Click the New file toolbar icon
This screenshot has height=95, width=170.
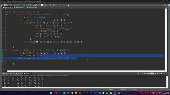2,5
